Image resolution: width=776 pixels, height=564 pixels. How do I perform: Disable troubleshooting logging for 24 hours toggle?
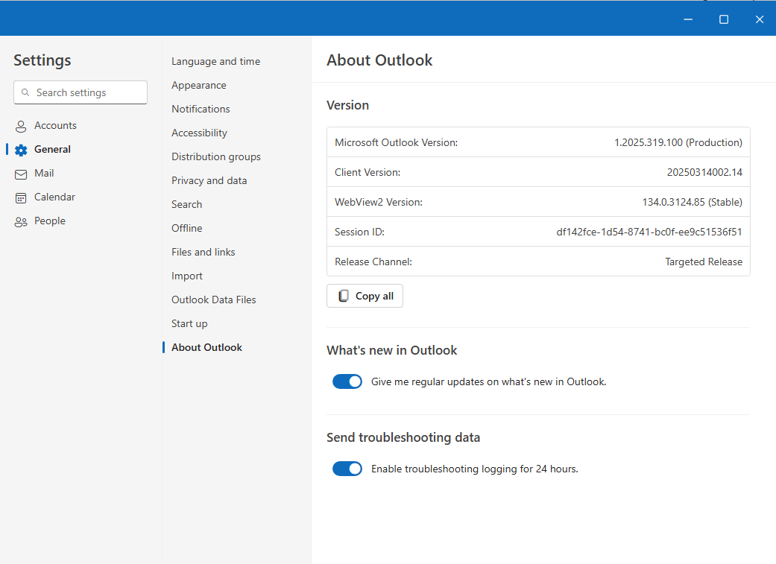point(347,469)
